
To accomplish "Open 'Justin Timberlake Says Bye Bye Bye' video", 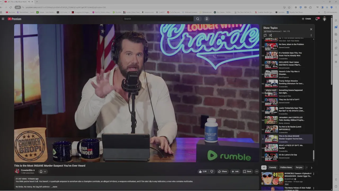I will 287,111.
